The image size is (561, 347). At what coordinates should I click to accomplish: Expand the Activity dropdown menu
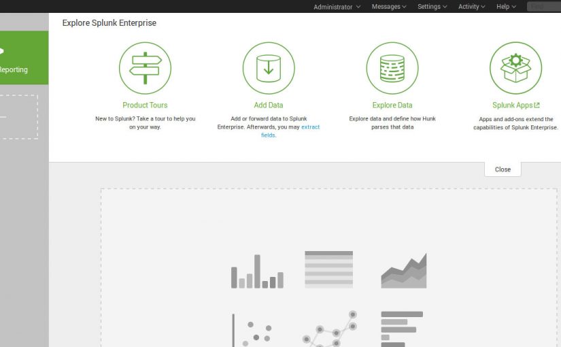[x=471, y=6]
